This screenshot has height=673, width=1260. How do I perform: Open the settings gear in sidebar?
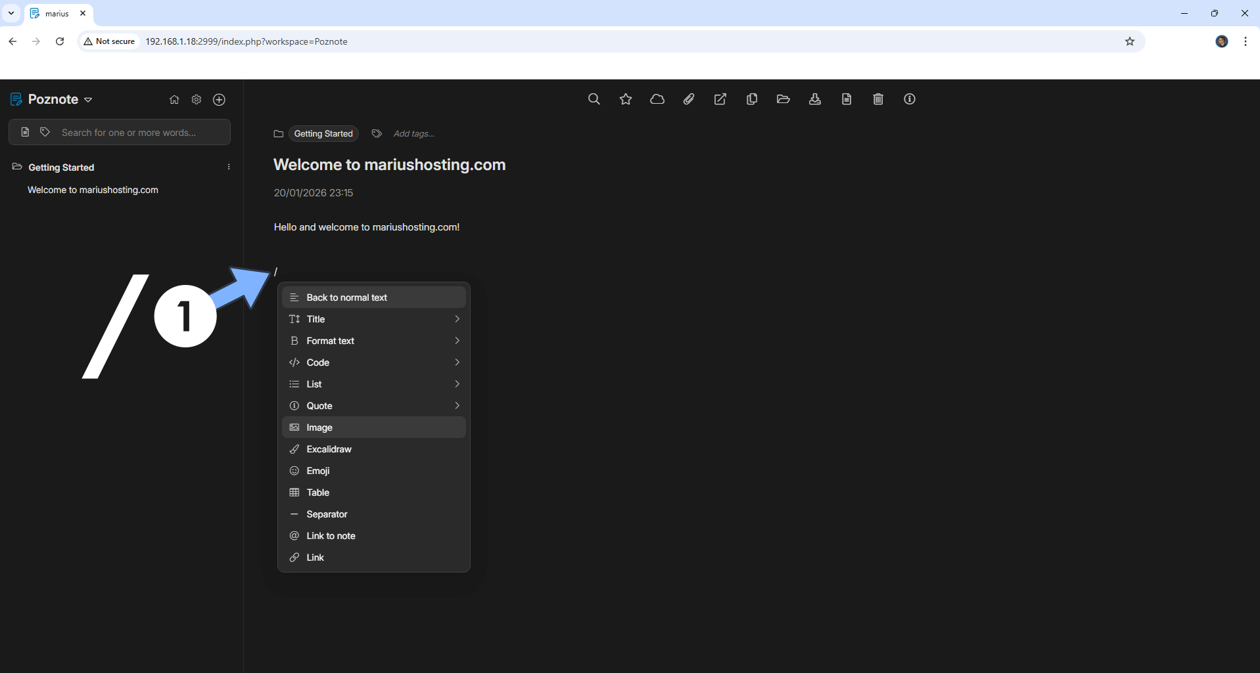pyautogui.click(x=196, y=100)
